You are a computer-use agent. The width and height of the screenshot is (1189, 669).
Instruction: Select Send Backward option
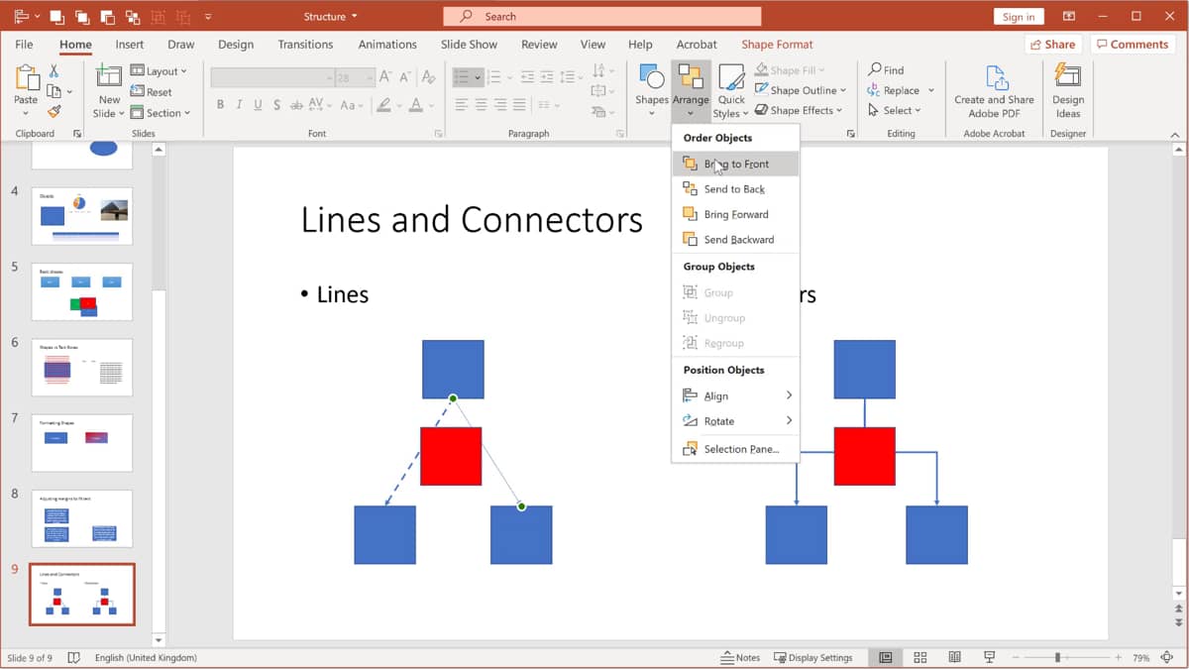tap(735, 239)
